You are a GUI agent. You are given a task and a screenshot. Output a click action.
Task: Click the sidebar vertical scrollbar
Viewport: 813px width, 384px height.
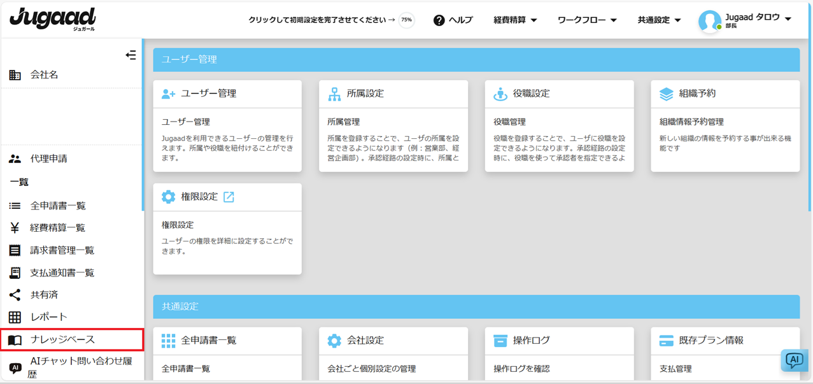point(143,125)
